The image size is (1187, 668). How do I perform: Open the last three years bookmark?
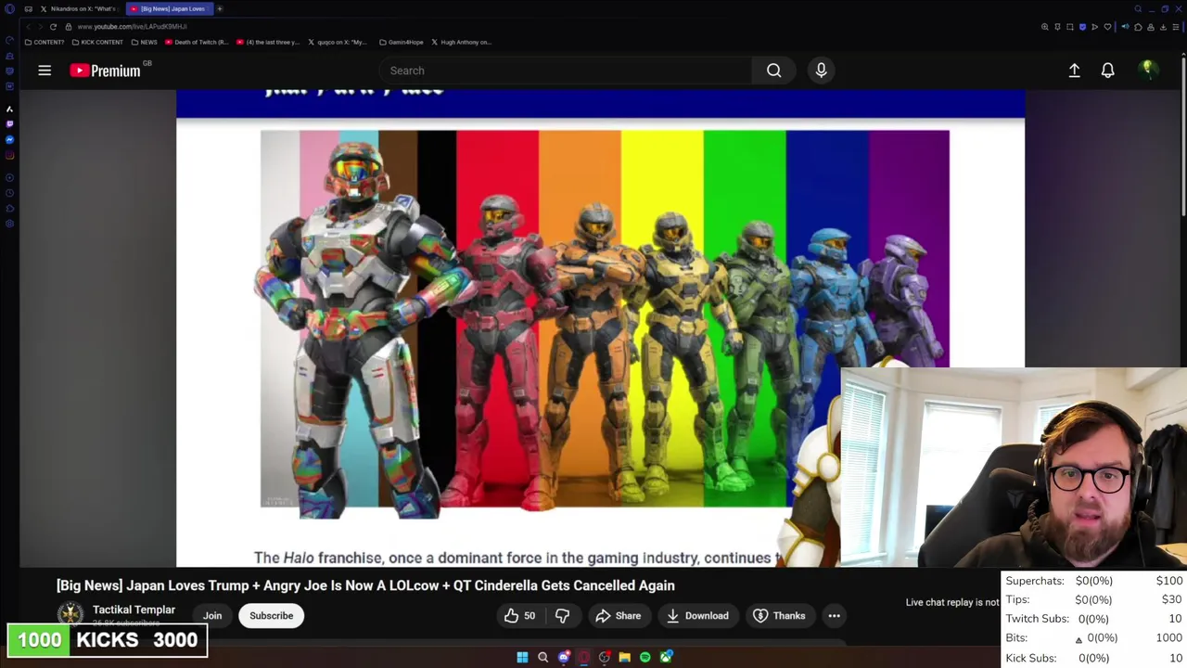268,42
